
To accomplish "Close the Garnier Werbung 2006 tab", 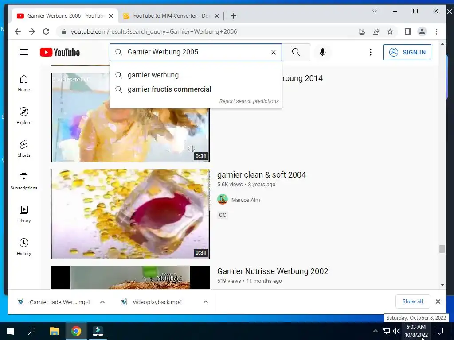I will (110, 16).
